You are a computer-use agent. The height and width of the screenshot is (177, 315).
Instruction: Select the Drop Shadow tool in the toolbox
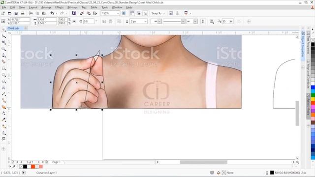(3, 107)
